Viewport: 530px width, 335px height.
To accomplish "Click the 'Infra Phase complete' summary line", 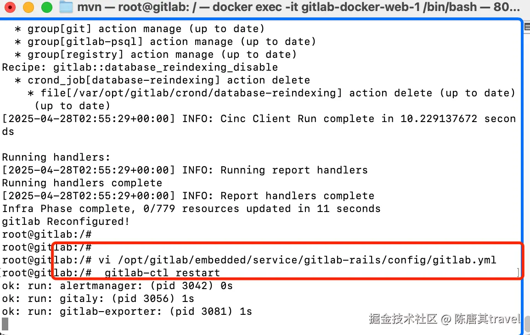I will [x=192, y=209].
